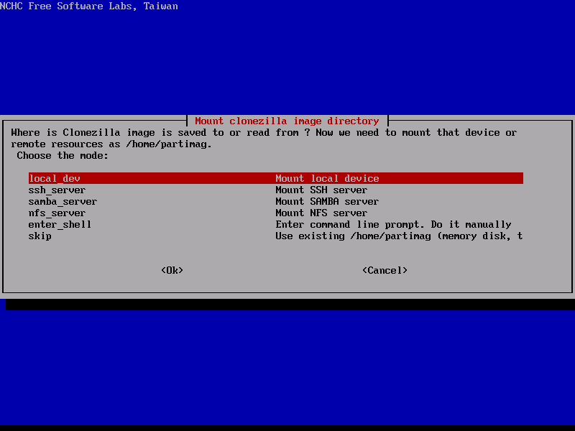Click the 'Mount NFS server' description text
Viewport: 575px width, 431px height.
click(321, 213)
